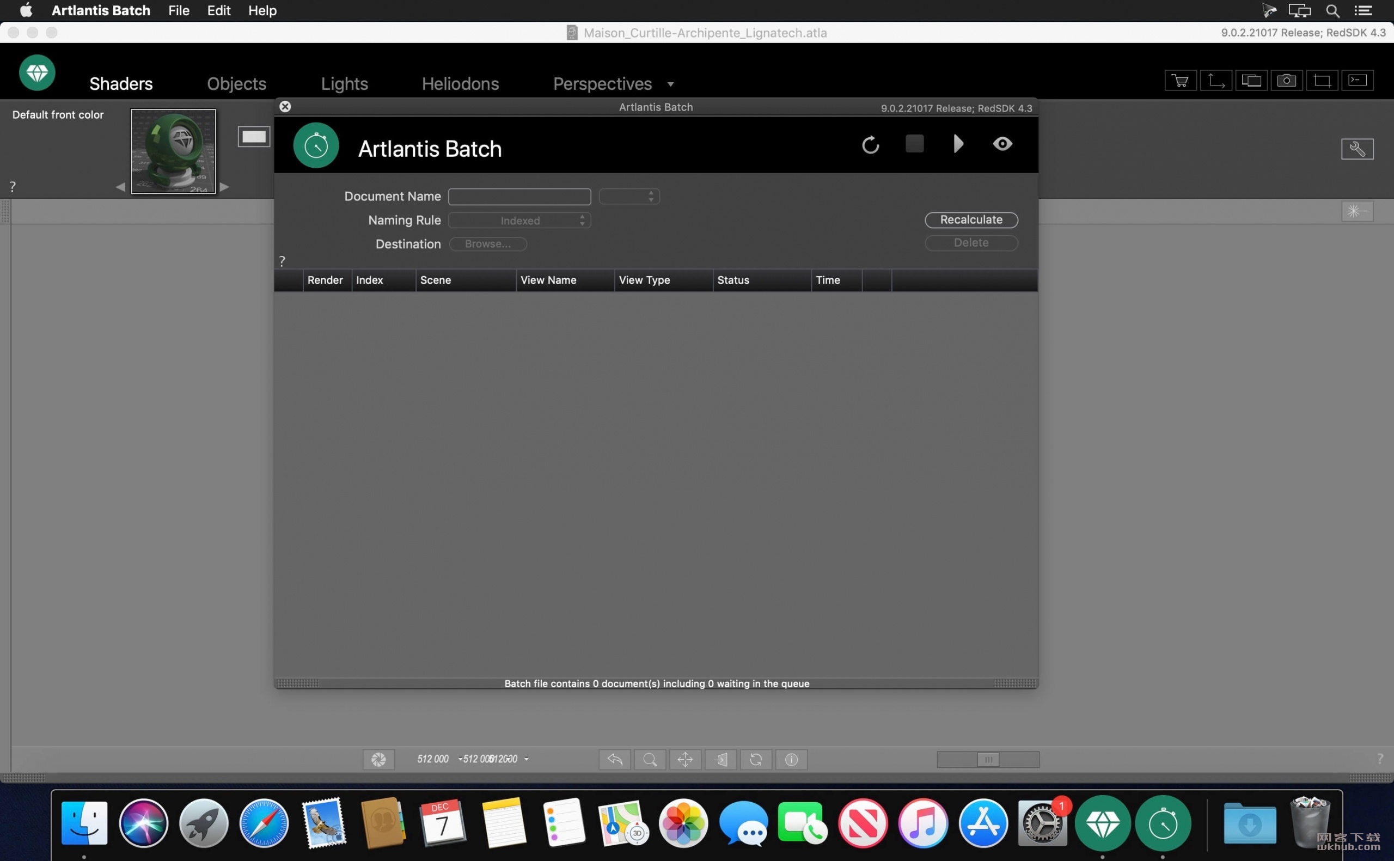Screen dimensions: 1394x861
Task: Switch to the Shaders tab
Action: click(121, 84)
